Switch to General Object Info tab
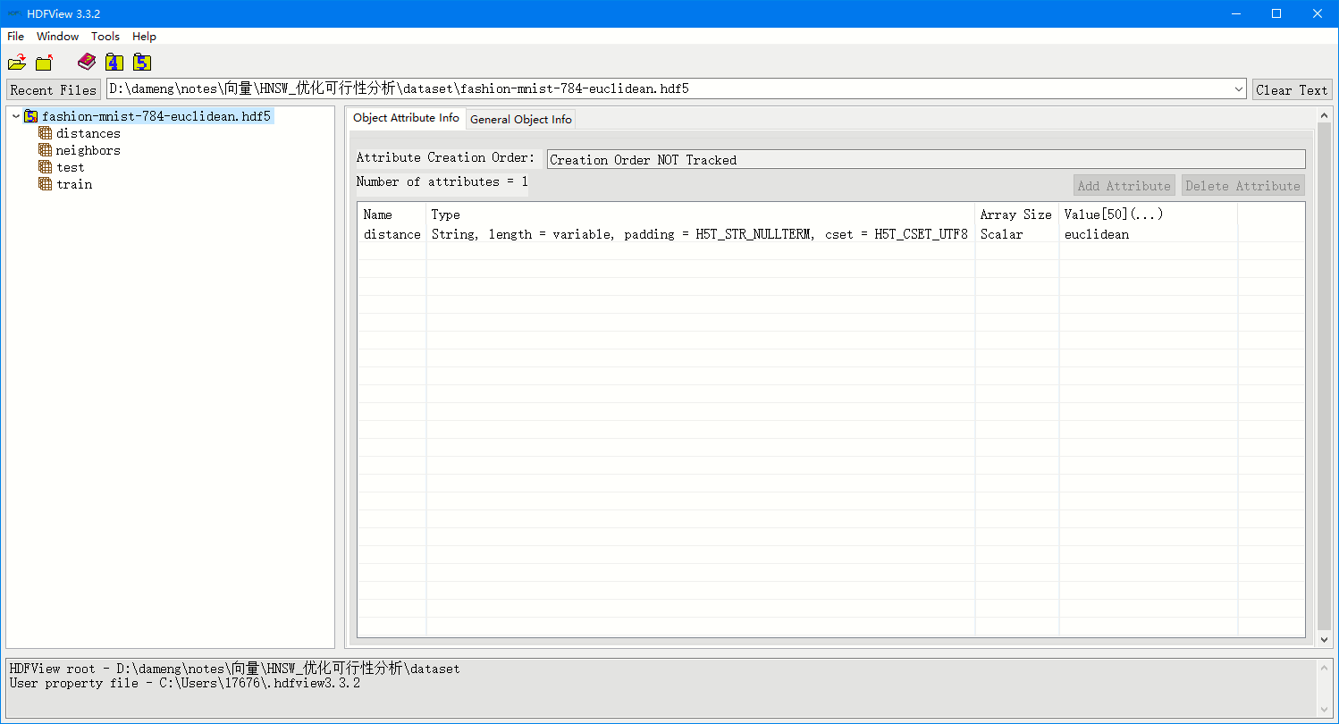Image resolution: width=1339 pixels, height=724 pixels. [x=520, y=120]
